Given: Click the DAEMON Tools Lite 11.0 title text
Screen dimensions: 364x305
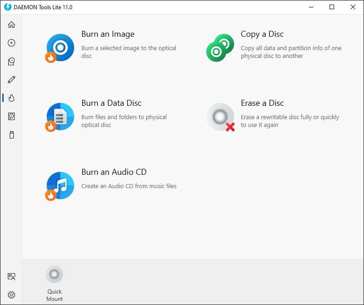Looking at the screenshot, I should coord(43,7).
